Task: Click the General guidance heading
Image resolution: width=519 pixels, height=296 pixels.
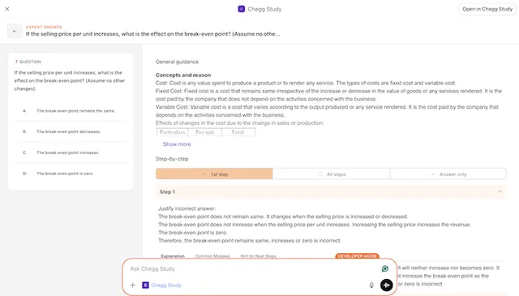Action: 177,62
